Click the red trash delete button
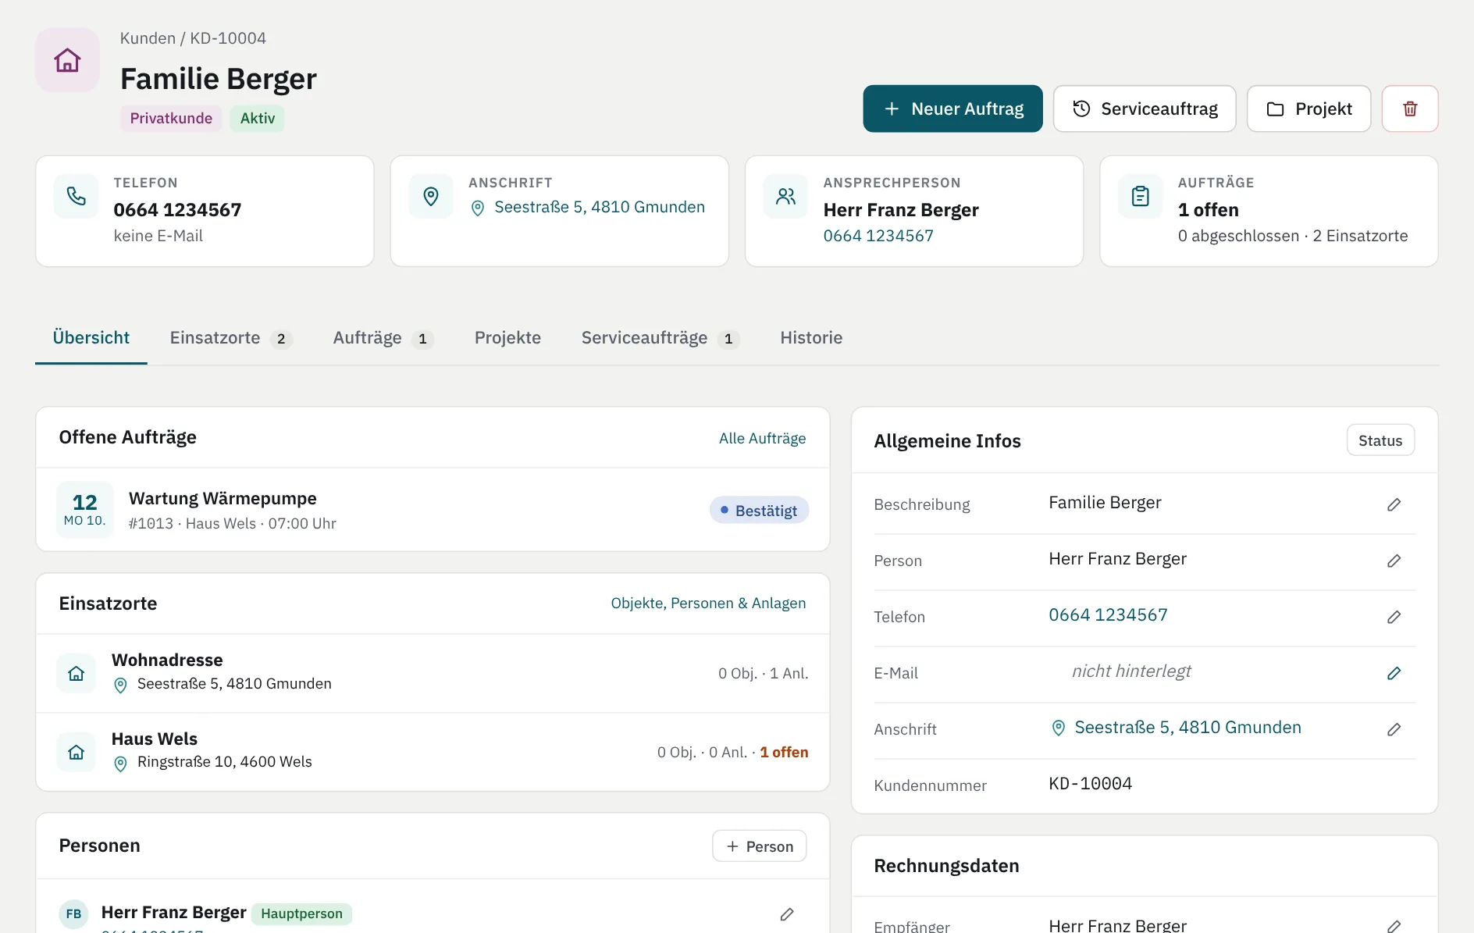 click(x=1410, y=109)
